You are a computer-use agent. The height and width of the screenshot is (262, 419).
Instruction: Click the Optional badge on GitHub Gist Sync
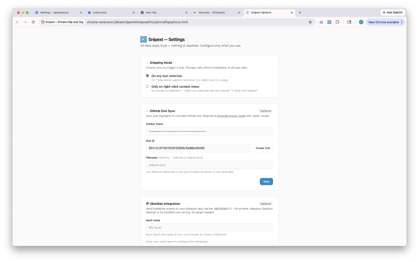[x=266, y=111]
